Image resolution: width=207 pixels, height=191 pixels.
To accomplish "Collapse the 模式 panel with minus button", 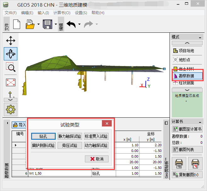I will pos(200,37).
